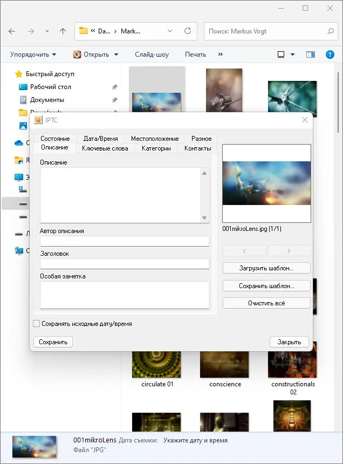
Task: Unpin Документы pin icon
Action: (x=114, y=100)
